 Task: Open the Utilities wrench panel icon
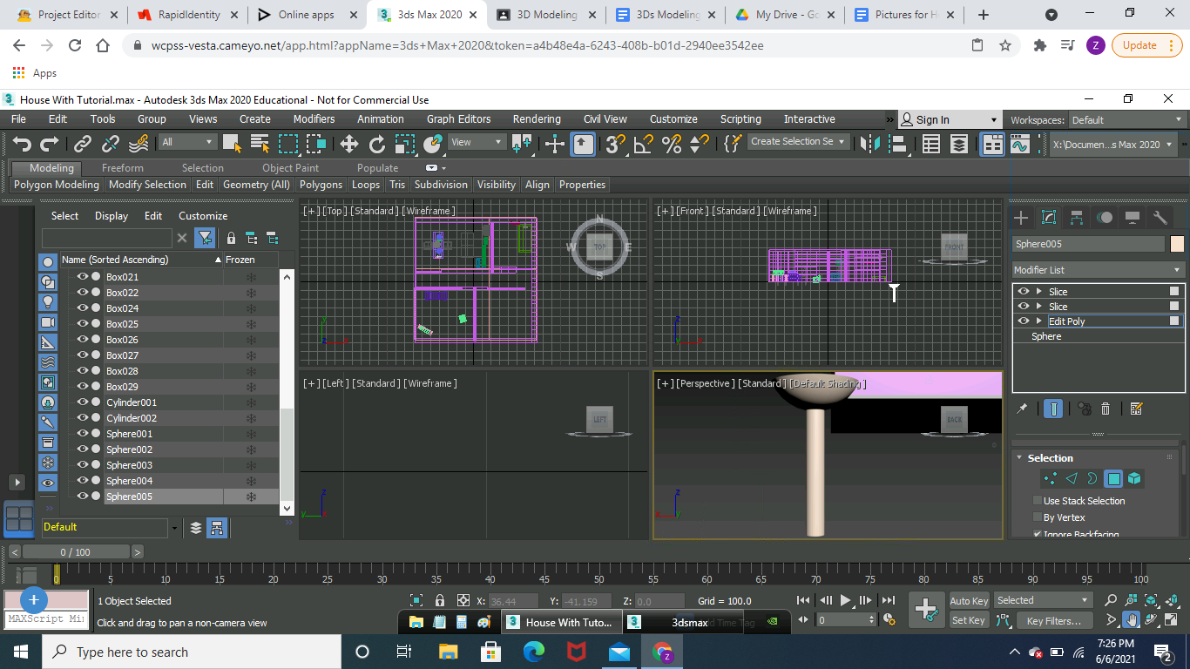(x=1160, y=218)
